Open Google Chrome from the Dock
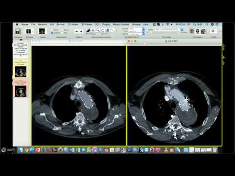235x176 pixels. 26,150
